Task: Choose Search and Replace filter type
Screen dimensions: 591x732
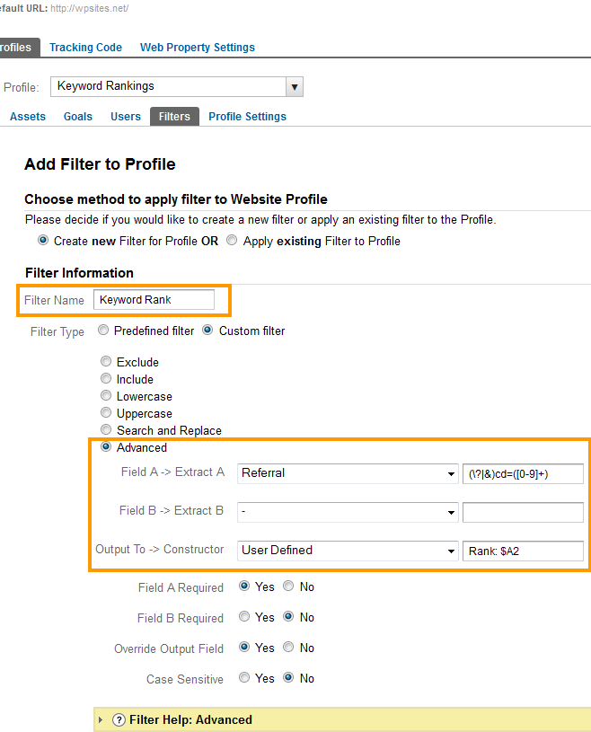Action: tap(106, 430)
